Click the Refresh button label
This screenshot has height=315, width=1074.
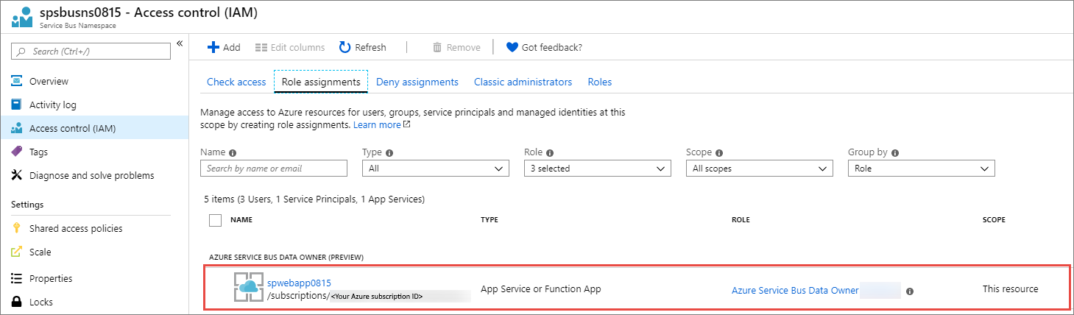click(x=370, y=47)
